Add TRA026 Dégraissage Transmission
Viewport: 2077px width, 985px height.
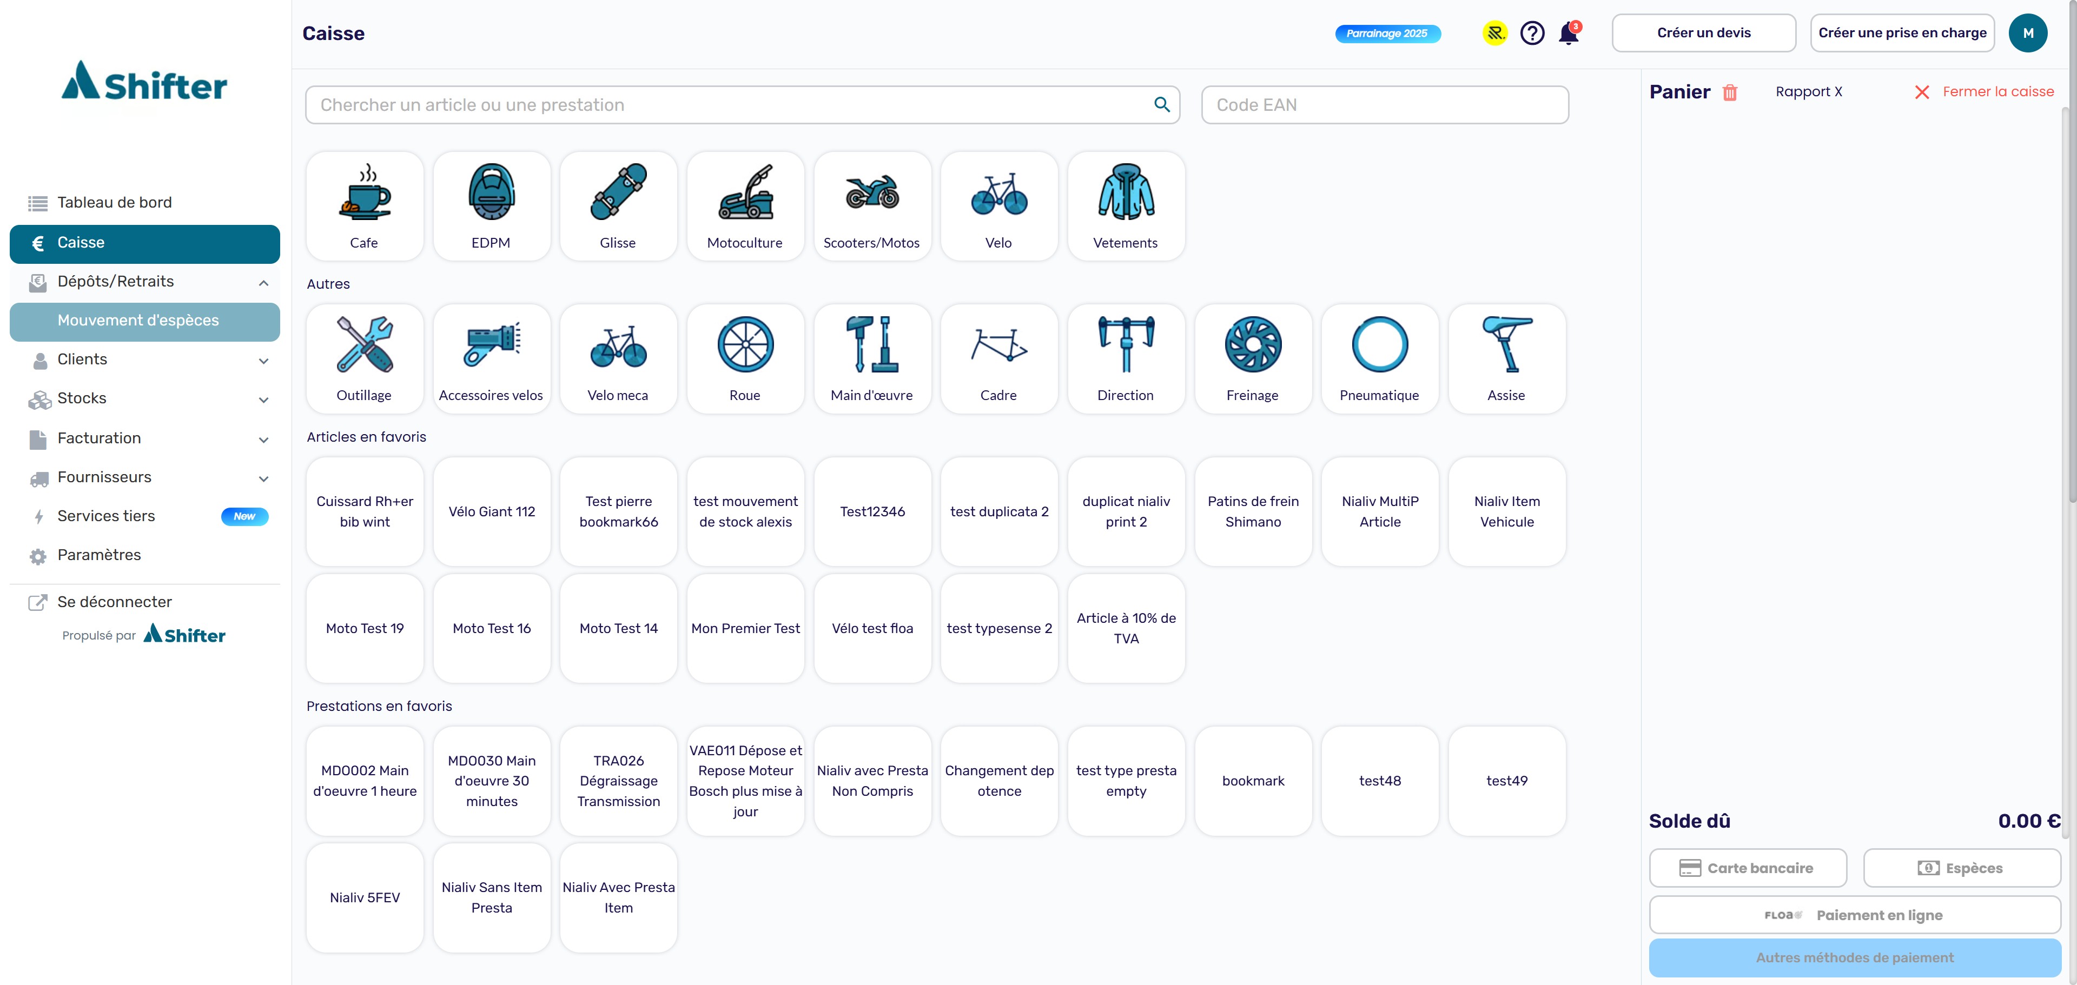coord(618,781)
